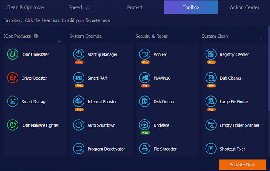
Task: Click the Pro badge under Disk Cleaner
Action: point(211,86)
